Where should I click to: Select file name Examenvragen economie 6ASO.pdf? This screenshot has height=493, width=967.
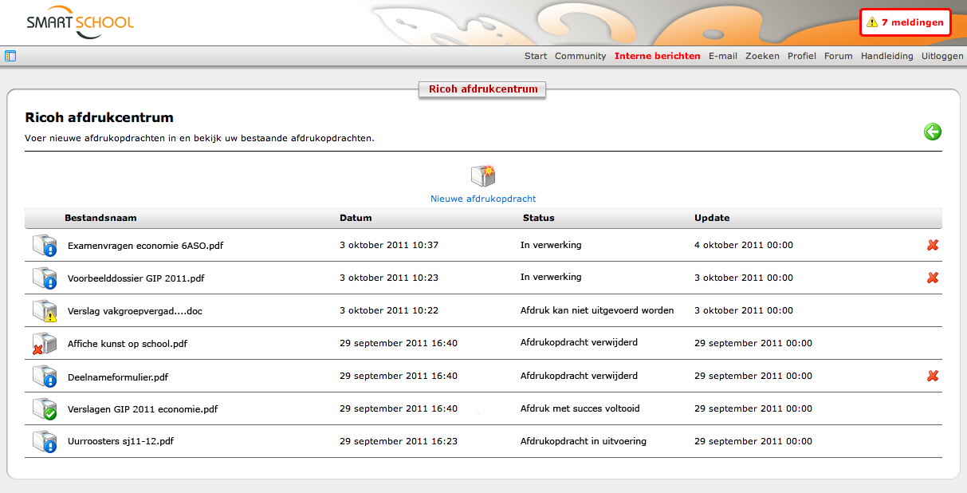click(145, 246)
